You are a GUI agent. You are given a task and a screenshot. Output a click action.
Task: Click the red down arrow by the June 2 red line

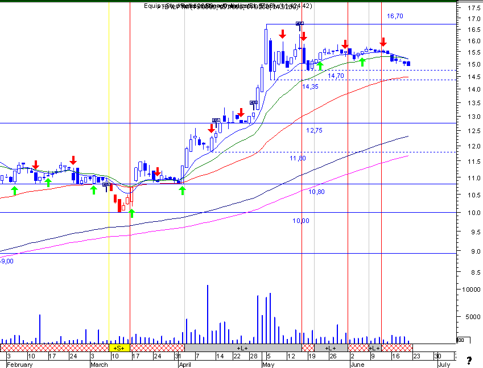345,44
